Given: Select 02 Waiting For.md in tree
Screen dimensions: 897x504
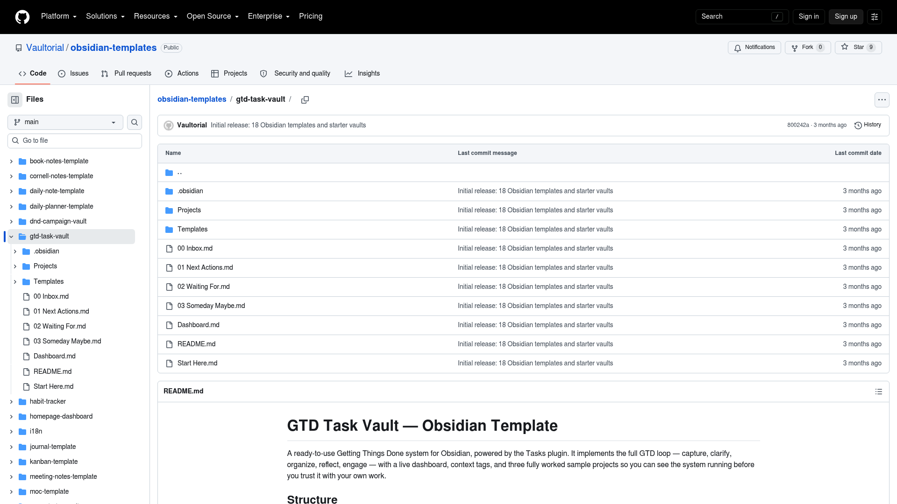Looking at the screenshot, I should (x=60, y=327).
